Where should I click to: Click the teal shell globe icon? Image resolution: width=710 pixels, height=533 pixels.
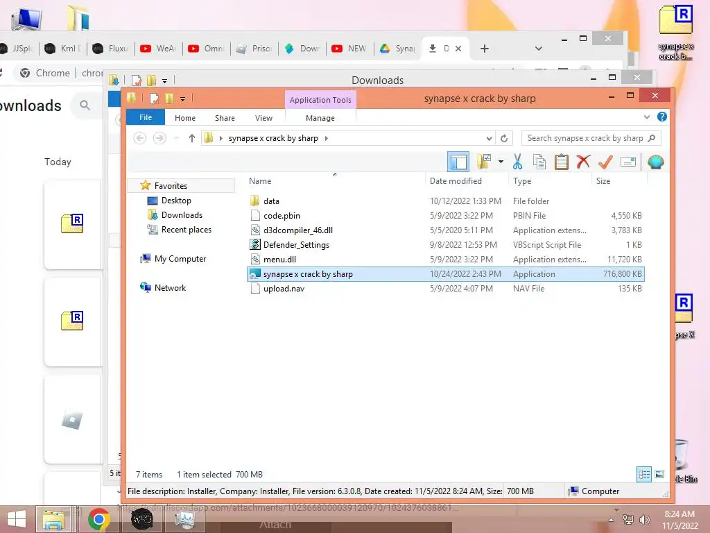tap(655, 162)
